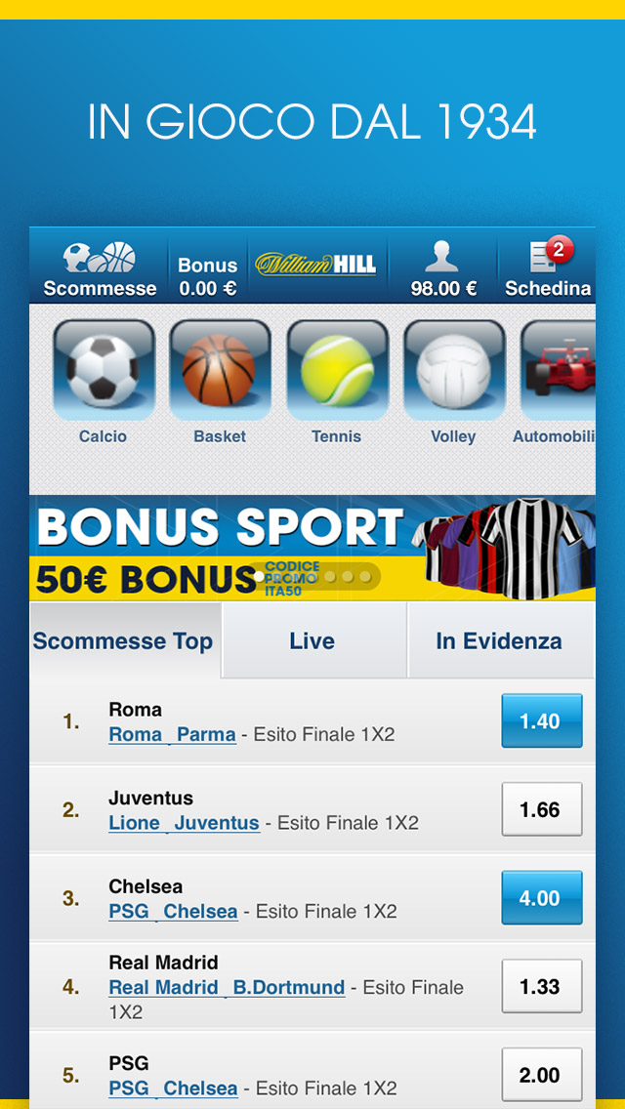Select the Basket basketball icon

pyautogui.click(x=220, y=371)
